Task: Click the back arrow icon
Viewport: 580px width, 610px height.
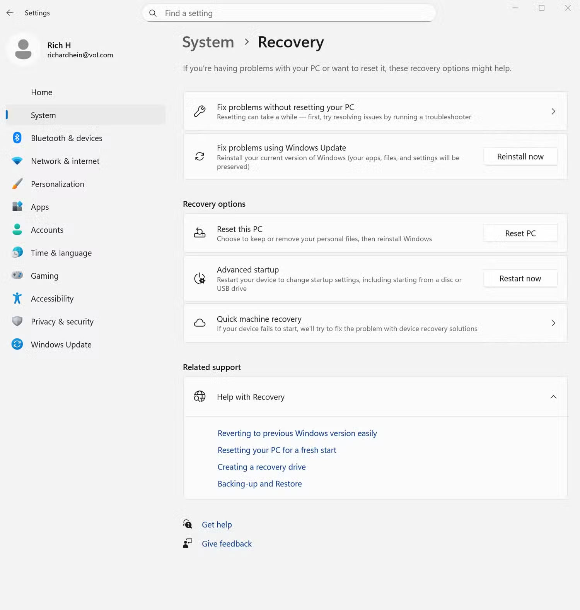Action: 10,13
